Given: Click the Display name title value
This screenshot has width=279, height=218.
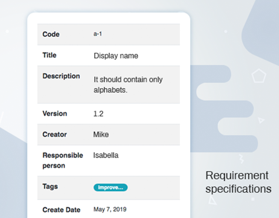Looking at the screenshot, I should [x=116, y=56].
